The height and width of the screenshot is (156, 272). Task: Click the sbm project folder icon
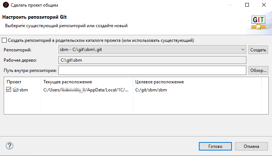coord(16,90)
